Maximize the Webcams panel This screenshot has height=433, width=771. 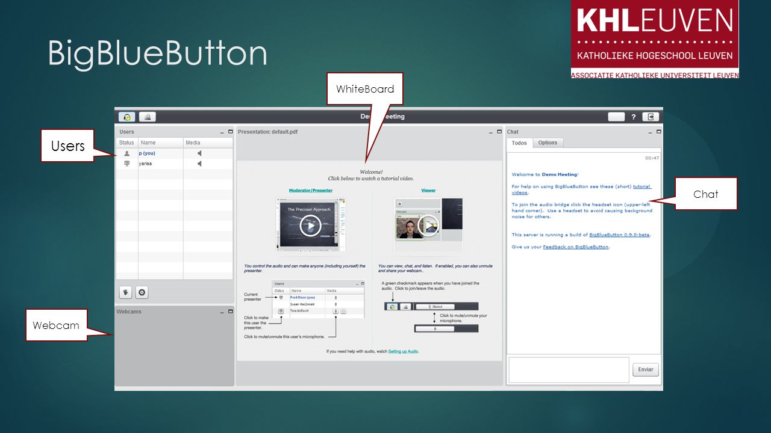click(230, 312)
